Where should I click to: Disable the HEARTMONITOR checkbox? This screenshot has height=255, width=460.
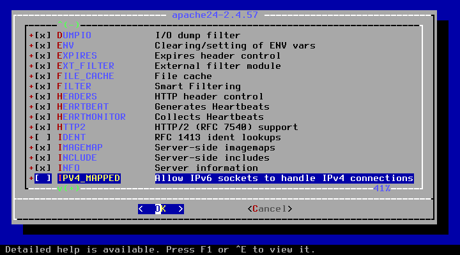(43, 117)
